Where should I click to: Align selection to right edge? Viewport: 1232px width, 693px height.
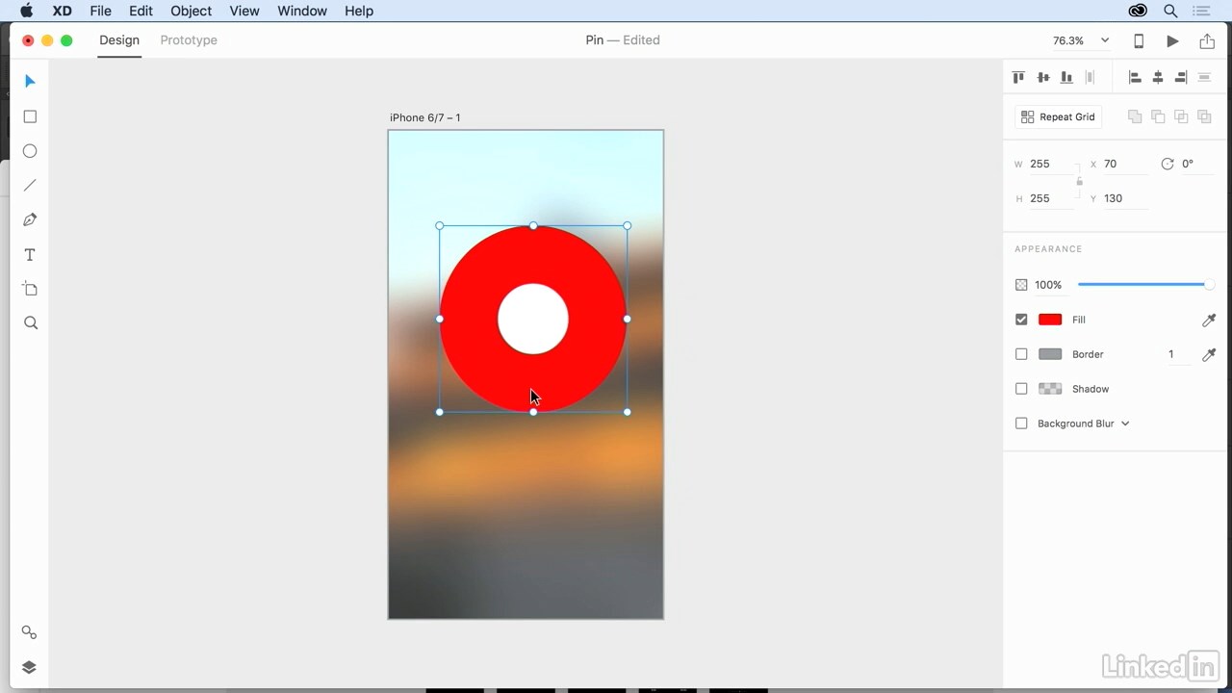(x=1181, y=77)
